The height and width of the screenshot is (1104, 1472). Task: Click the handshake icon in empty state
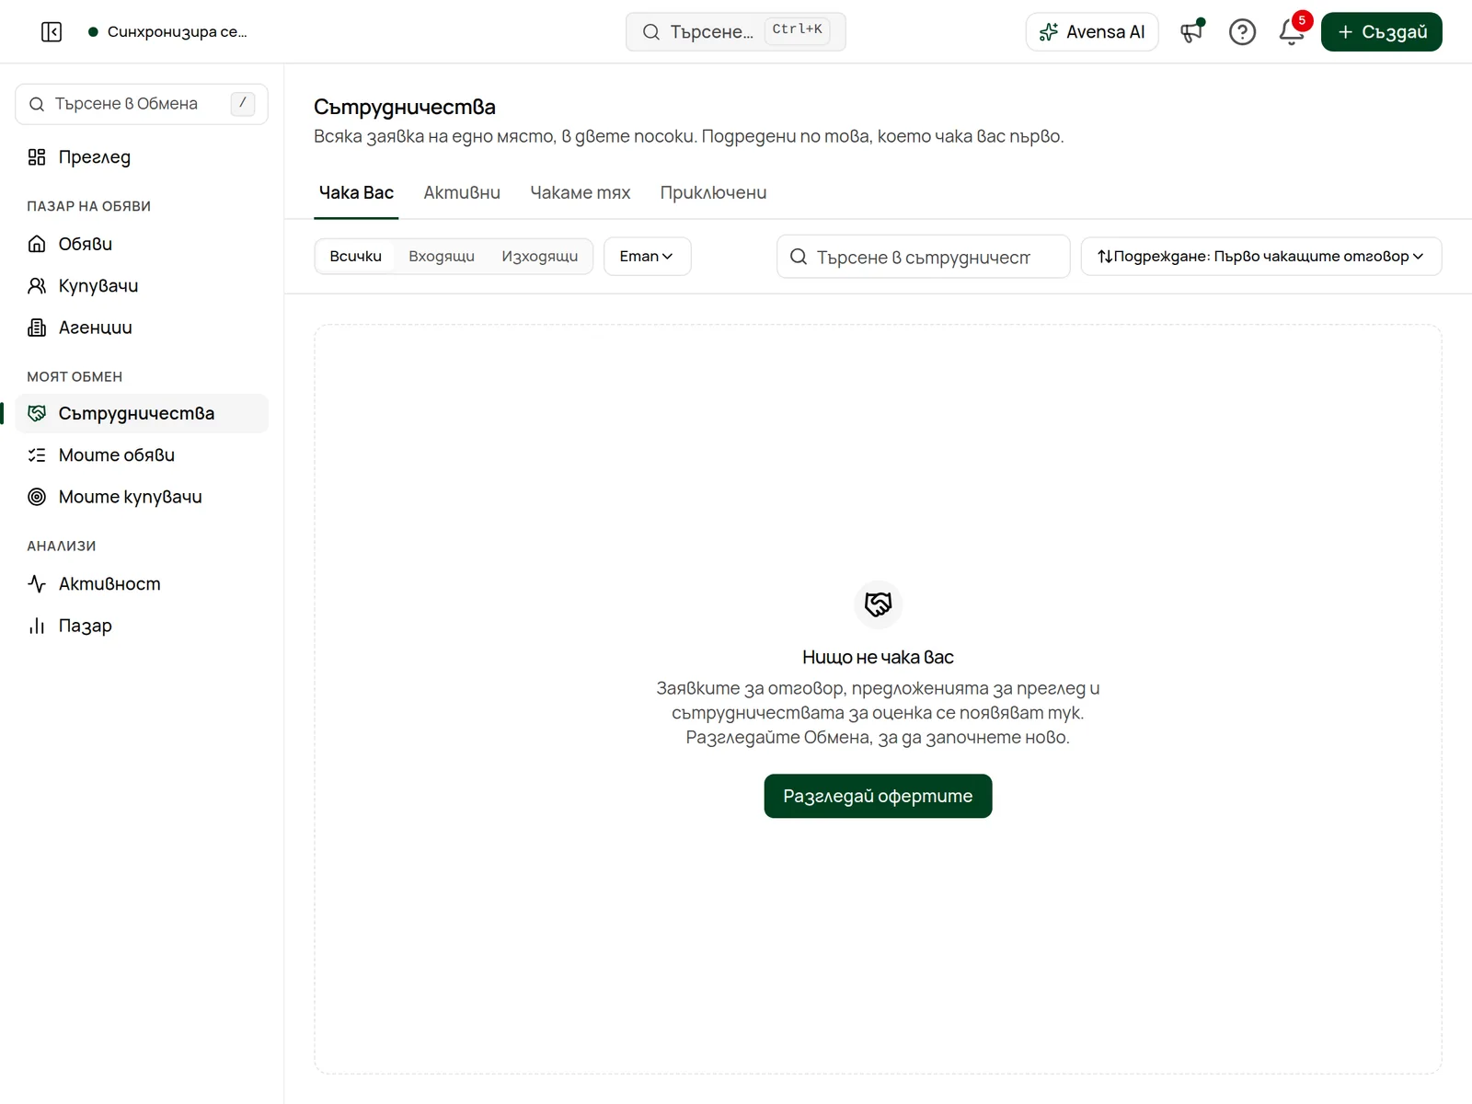pyautogui.click(x=879, y=604)
